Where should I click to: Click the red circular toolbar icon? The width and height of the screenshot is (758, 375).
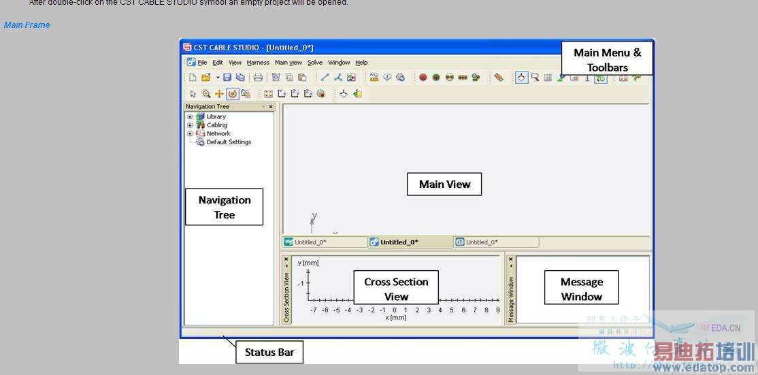pyautogui.click(x=423, y=78)
